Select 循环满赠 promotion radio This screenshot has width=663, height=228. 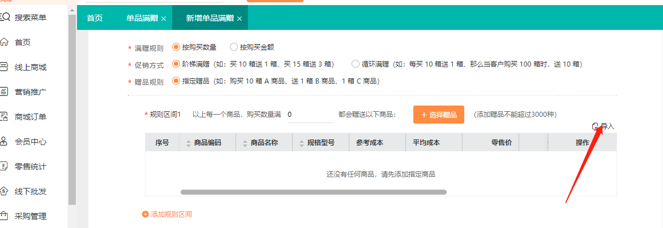pos(356,64)
